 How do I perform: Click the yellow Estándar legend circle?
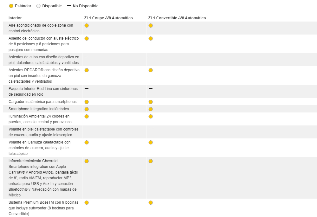tap(11, 6)
